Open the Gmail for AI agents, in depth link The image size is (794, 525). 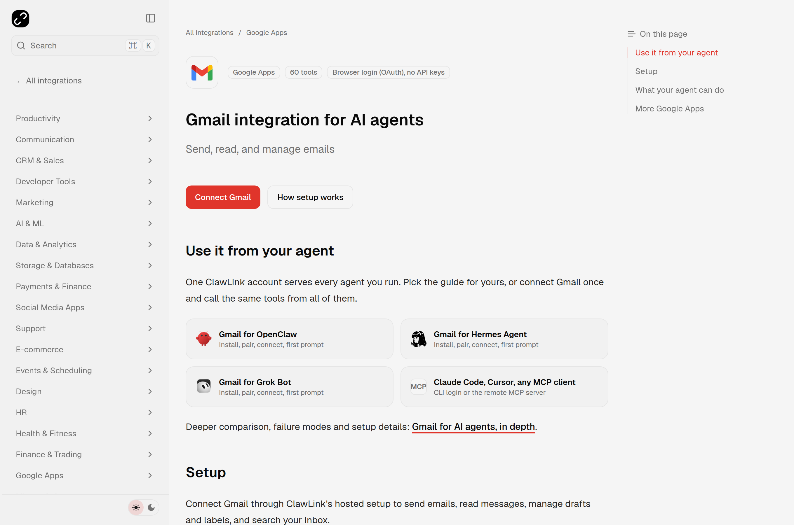pyautogui.click(x=473, y=427)
